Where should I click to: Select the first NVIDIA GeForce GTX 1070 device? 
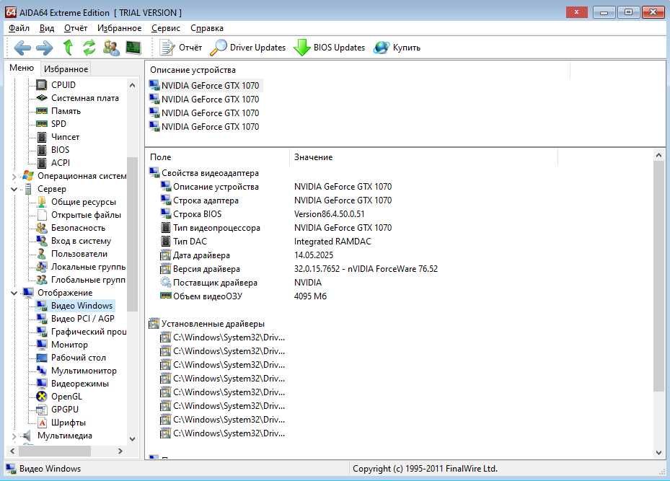(x=210, y=85)
